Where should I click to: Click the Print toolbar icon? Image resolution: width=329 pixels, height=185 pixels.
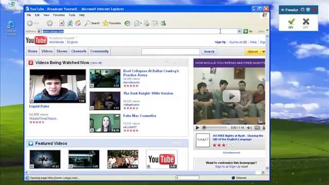(147, 23)
